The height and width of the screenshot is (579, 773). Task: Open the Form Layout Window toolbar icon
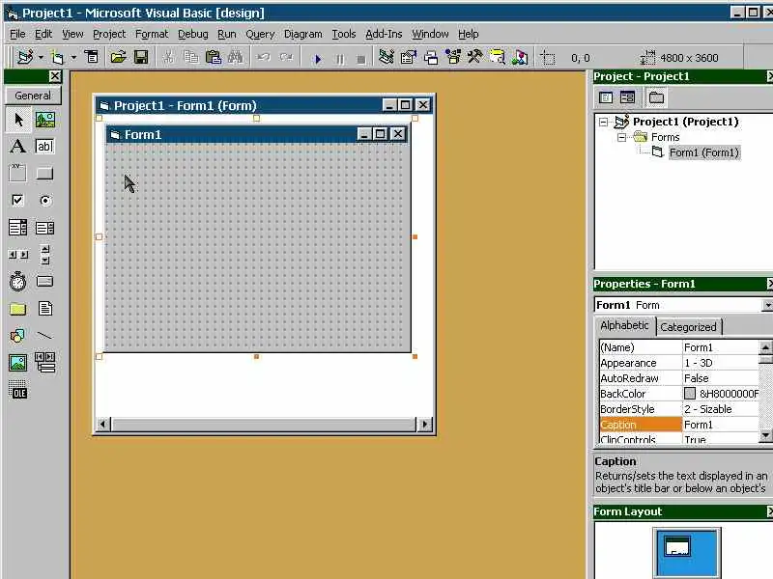[x=431, y=58]
